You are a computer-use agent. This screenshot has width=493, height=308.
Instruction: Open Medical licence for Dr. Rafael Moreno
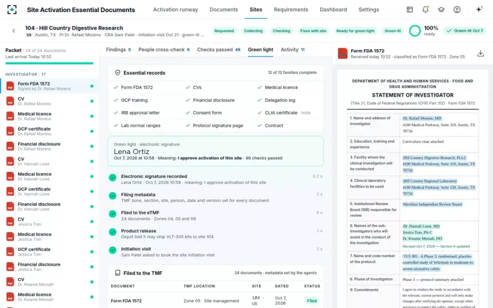49,116
